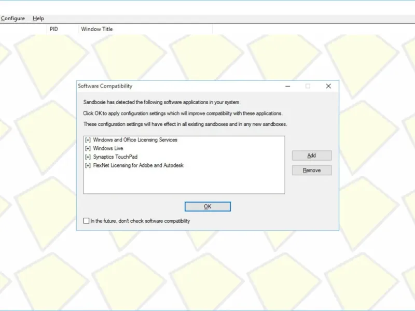Open the Configure menu

click(12, 18)
